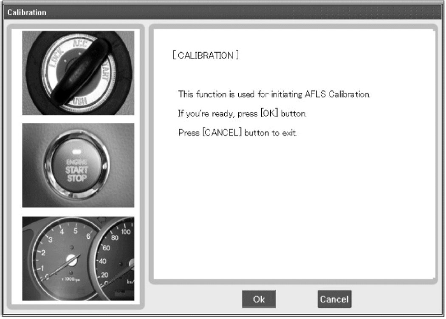Click the [ CALIBRATION ] heading text
Image resolution: width=446 pixels, height=319 pixels.
pyautogui.click(x=206, y=56)
